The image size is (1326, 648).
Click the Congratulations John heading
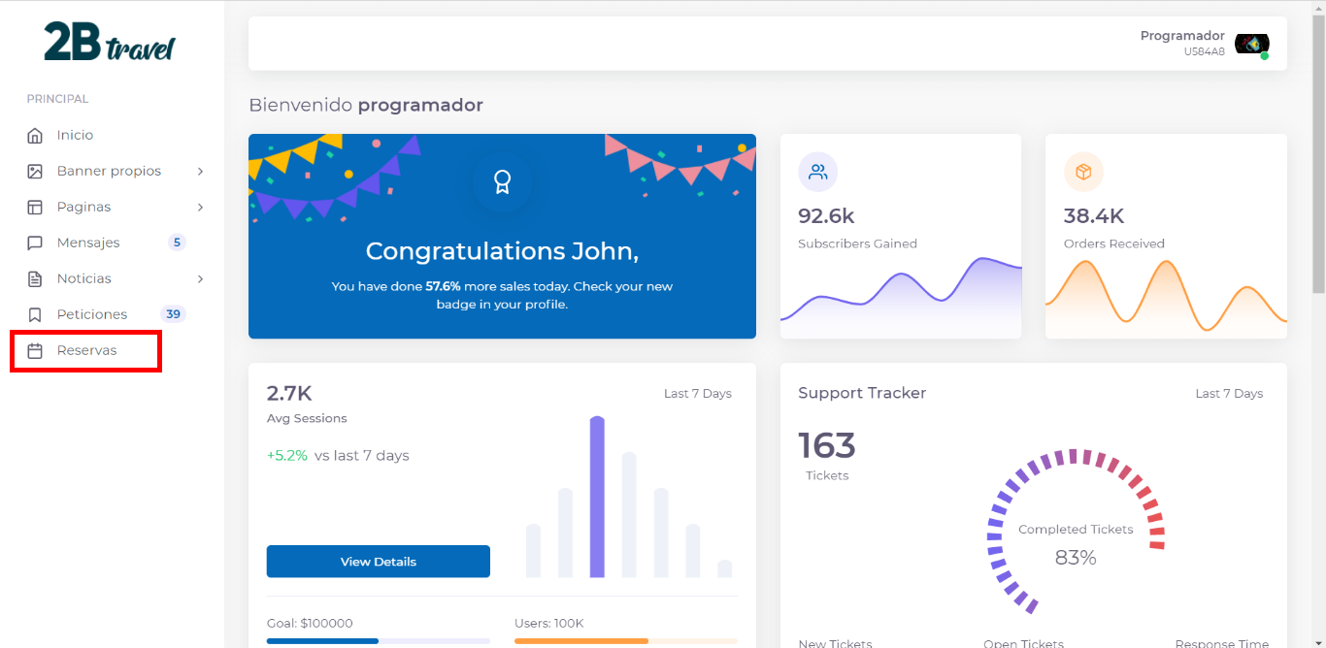coord(502,251)
